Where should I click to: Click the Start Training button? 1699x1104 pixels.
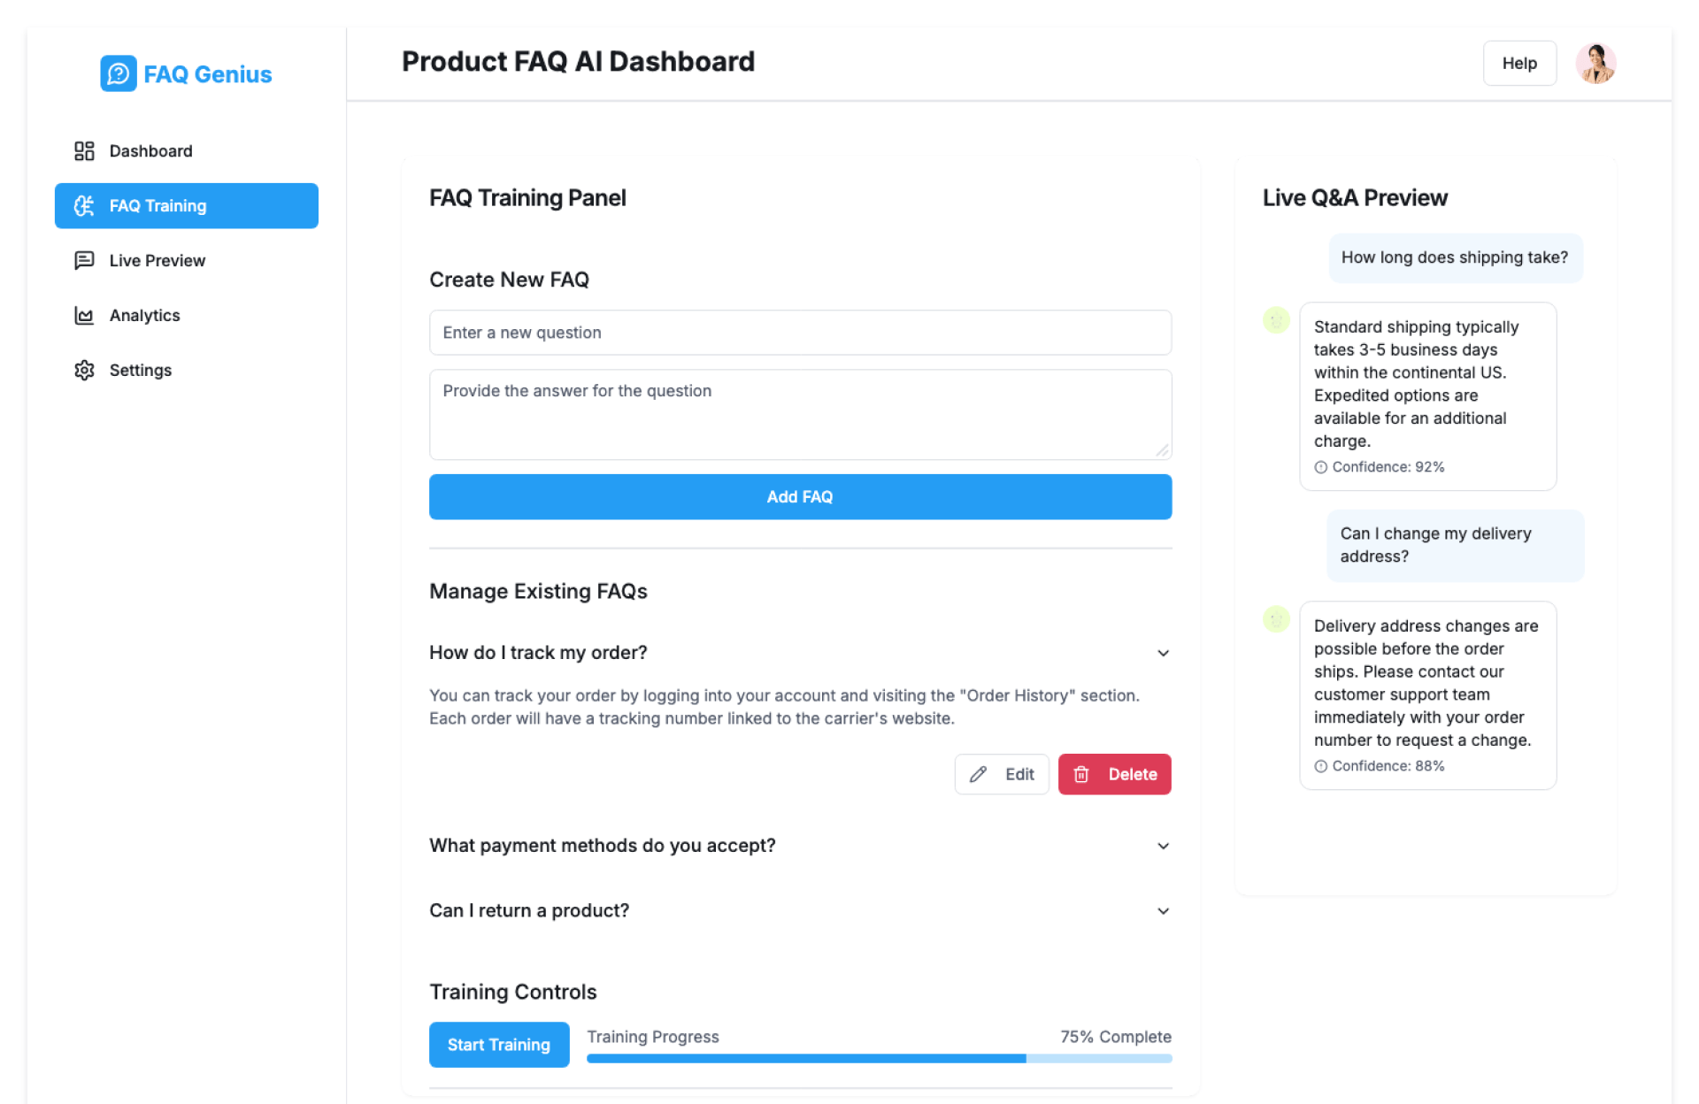tap(499, 1045)
